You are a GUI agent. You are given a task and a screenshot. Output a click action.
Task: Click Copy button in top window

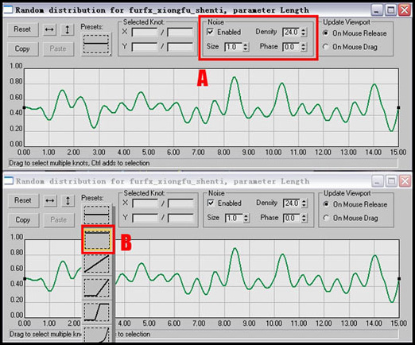[23, 49]
